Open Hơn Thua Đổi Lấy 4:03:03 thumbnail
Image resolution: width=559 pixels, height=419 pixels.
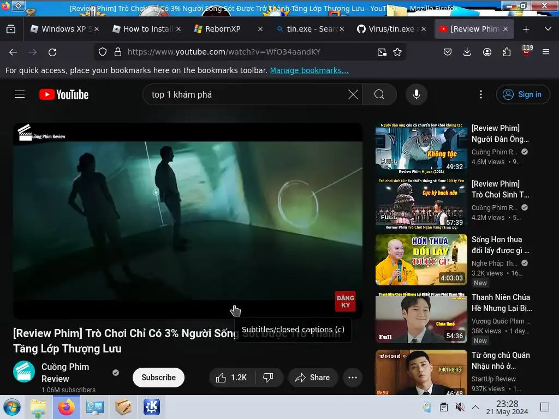[421, 259]
